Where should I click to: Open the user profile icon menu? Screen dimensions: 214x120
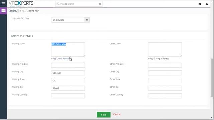click(x=207, y=4)
